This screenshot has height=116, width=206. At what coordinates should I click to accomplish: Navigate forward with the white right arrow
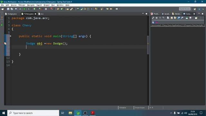pos(117,9)
